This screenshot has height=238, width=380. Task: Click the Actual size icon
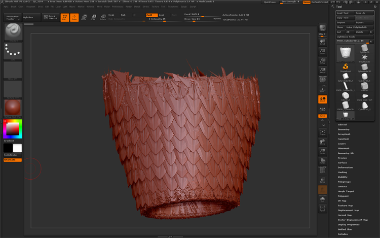click(x=322, y=61)
